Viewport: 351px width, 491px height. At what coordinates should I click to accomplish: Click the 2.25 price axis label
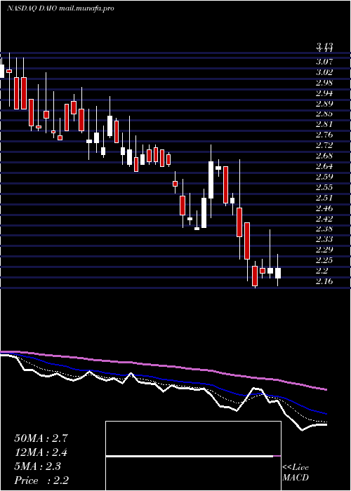pos(324,260)
